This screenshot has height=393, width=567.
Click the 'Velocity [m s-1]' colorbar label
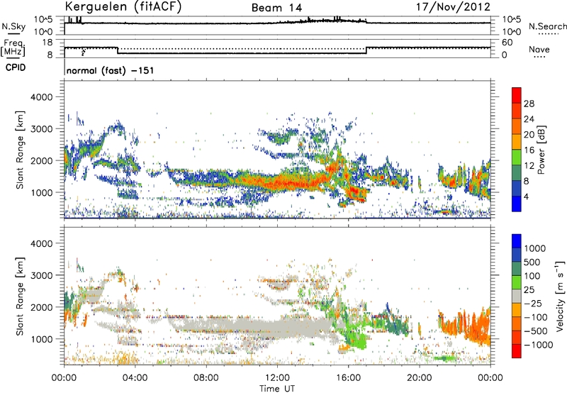click(x=560, y=296)
